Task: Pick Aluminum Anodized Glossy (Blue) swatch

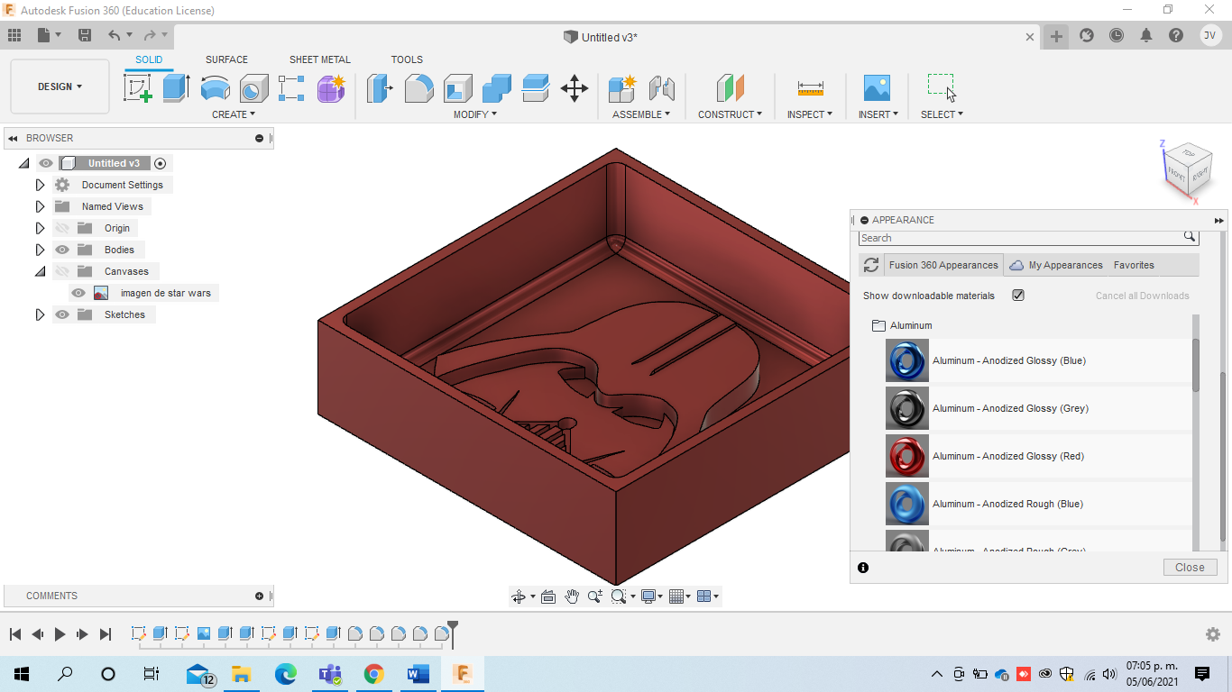Action: 907,360
